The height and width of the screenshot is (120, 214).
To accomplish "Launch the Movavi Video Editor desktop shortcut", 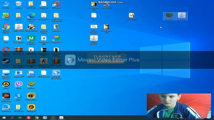I will (56, 75).
